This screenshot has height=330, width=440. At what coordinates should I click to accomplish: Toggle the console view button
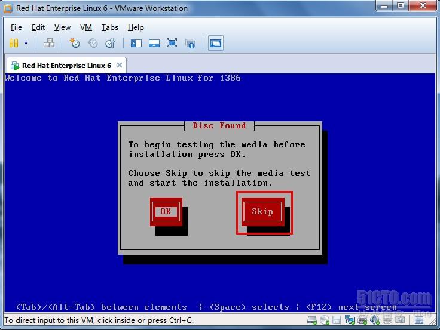coord(215,43)
